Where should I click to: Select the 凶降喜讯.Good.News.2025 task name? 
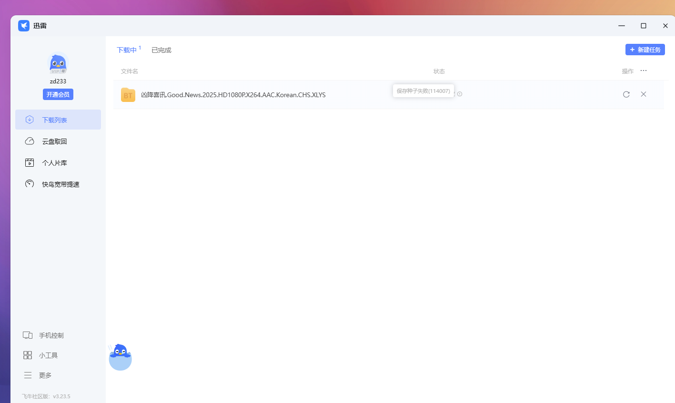(x=233, y=95)
